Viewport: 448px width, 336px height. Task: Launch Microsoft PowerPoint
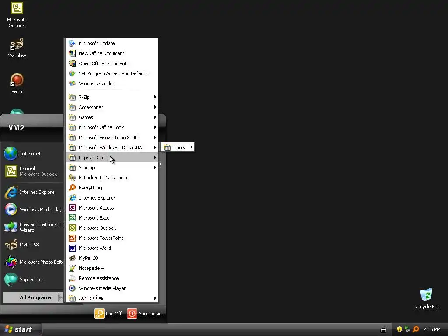click(112, 238)
